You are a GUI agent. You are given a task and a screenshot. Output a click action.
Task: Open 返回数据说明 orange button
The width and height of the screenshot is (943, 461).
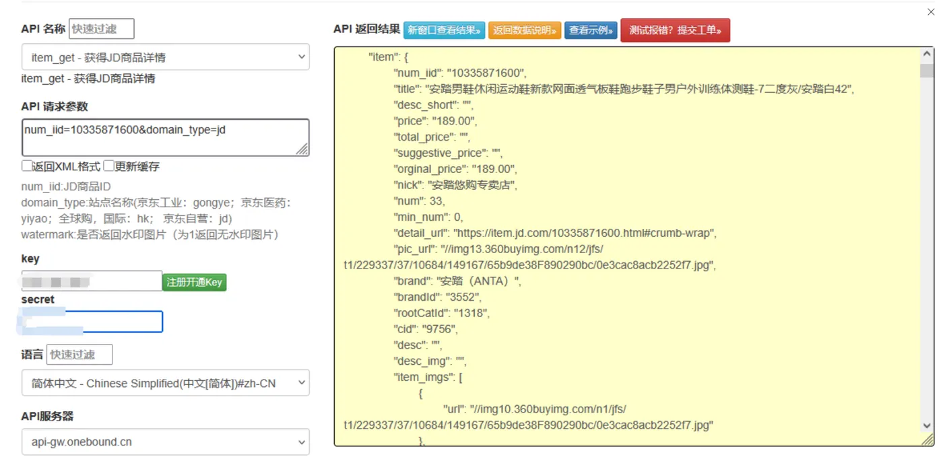(525, 30)
